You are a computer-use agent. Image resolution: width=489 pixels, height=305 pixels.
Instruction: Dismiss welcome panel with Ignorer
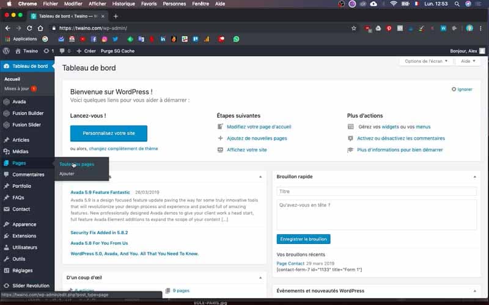tap(462, 89)
